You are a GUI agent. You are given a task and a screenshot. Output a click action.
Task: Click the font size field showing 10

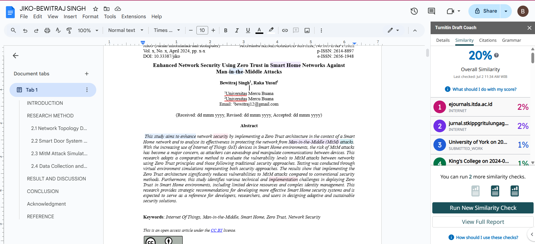pyautogui.click(x=202, y=30)
